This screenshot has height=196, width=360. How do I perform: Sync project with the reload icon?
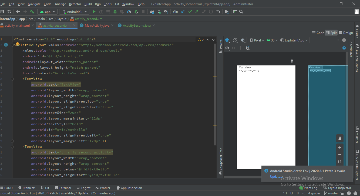point(9,12)
